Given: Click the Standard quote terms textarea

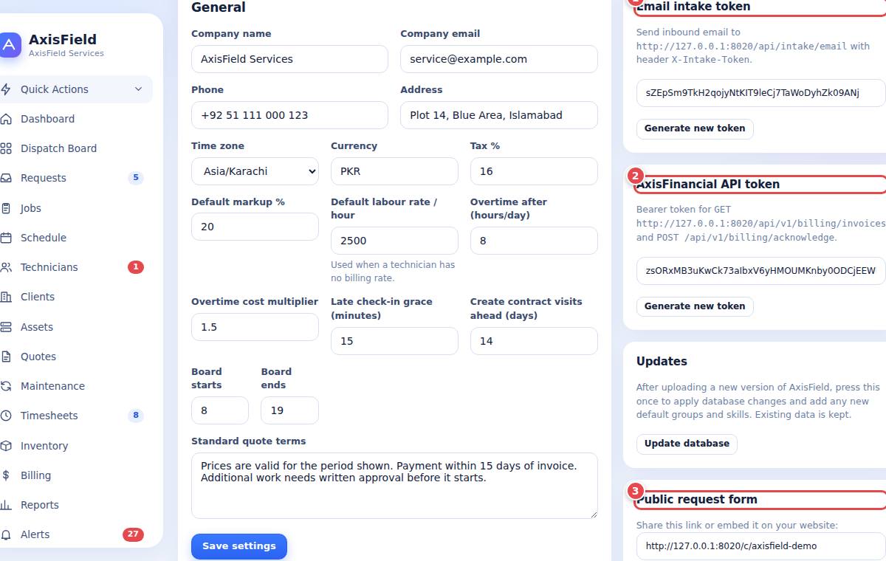Looking at the screenshot, I should pos(394,486).
